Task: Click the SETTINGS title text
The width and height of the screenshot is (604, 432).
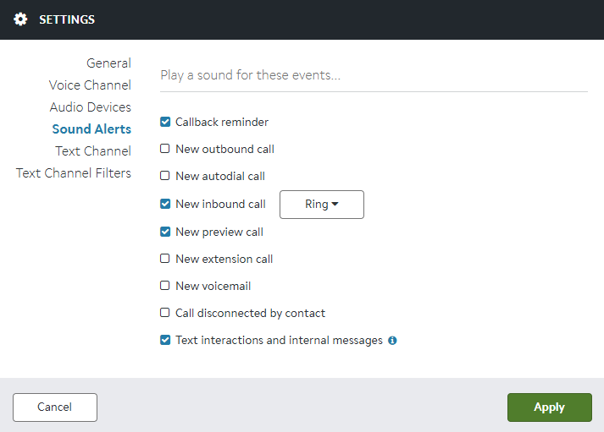Action: point(67,19)
